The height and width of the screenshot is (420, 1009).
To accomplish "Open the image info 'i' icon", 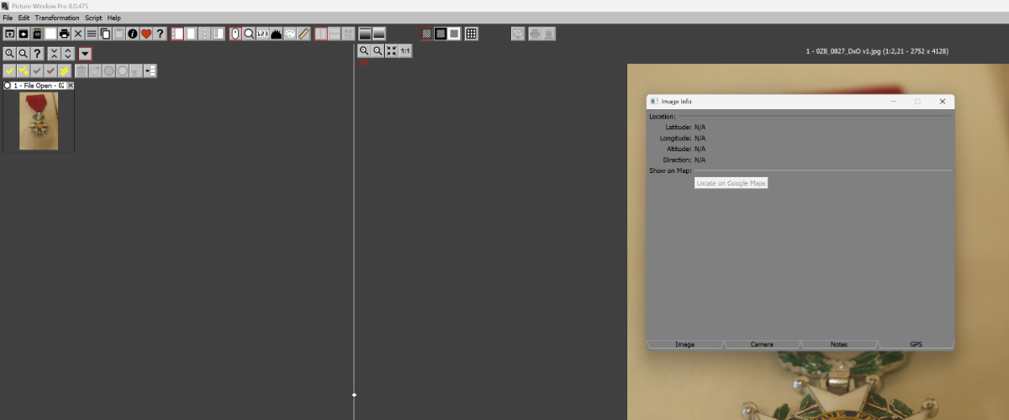I will [132, 34].
